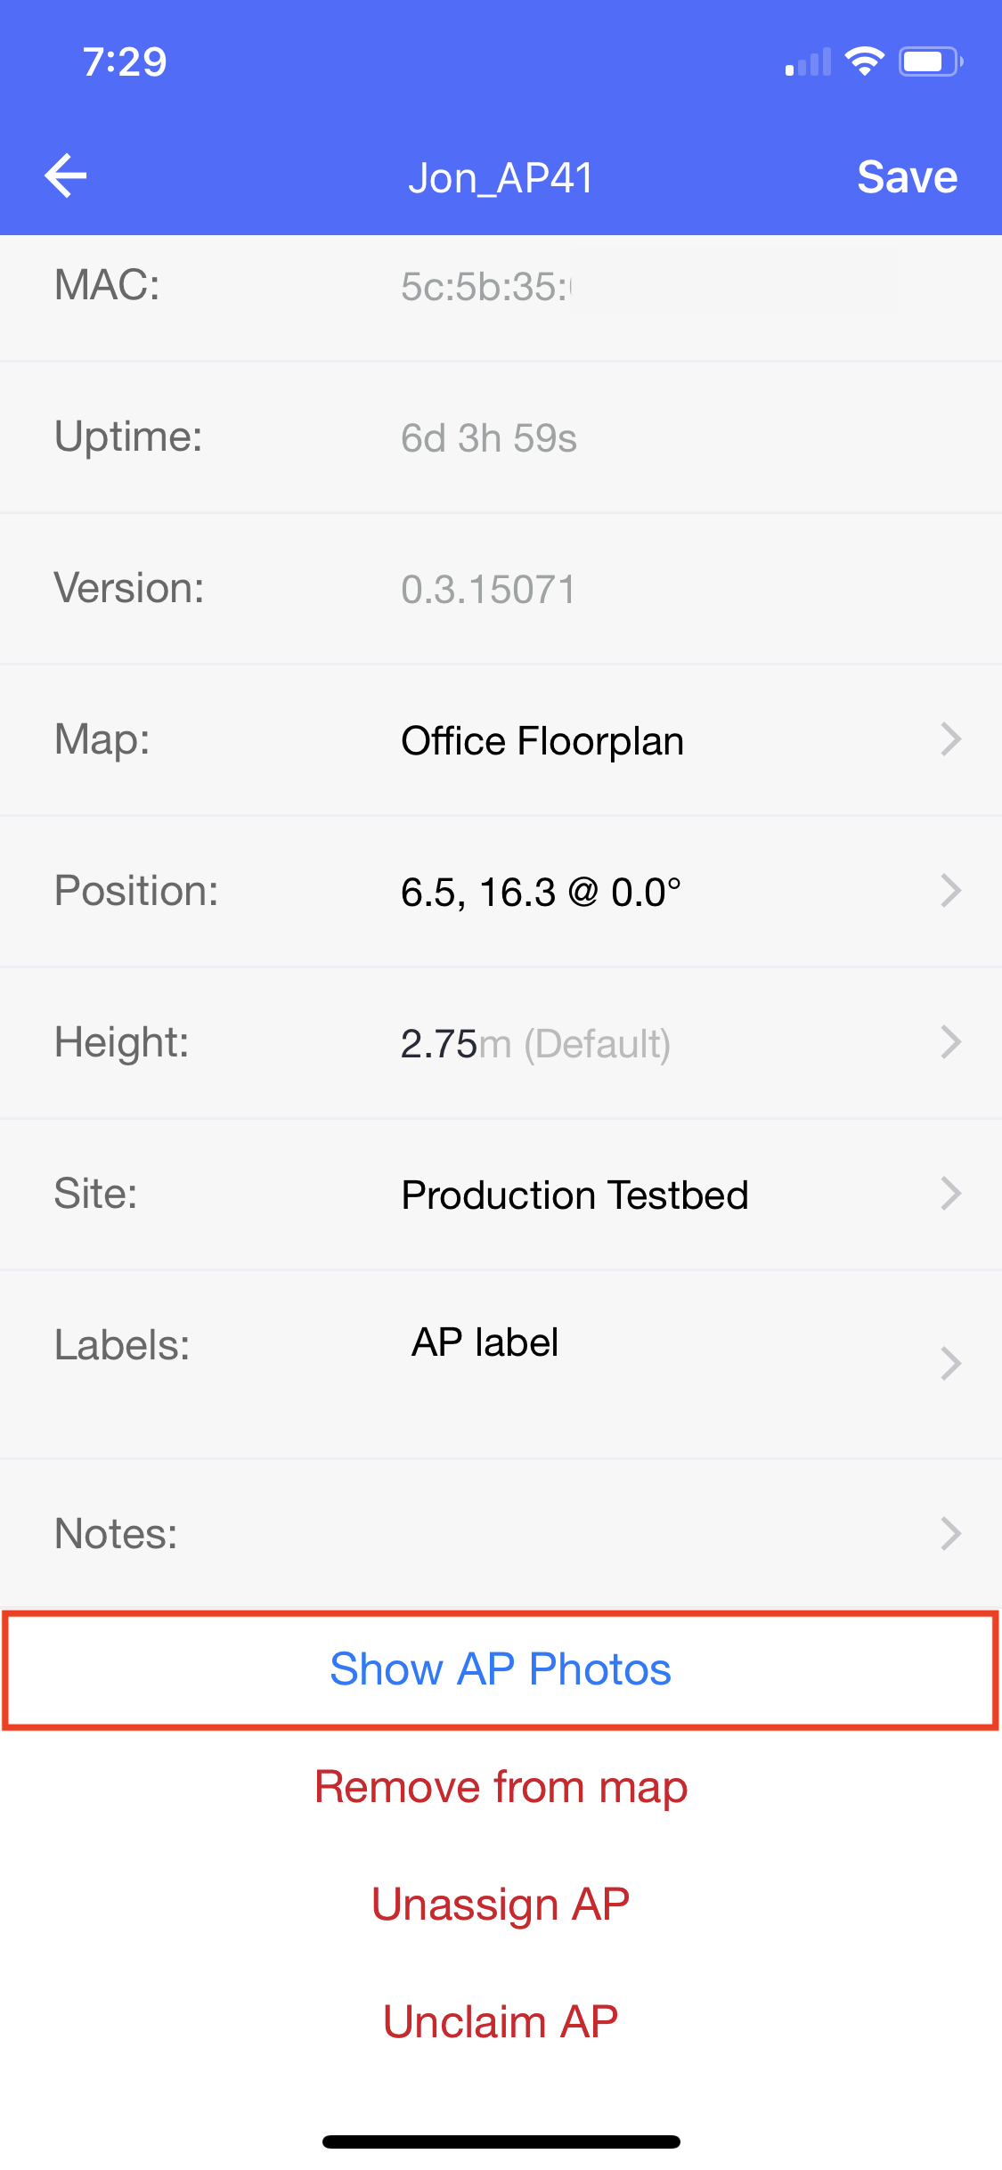Open the Notes row chevron

pyautogui.click(x=950, y=1533)
